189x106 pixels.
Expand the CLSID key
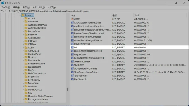pyautogui.click(x=23, y=48)
